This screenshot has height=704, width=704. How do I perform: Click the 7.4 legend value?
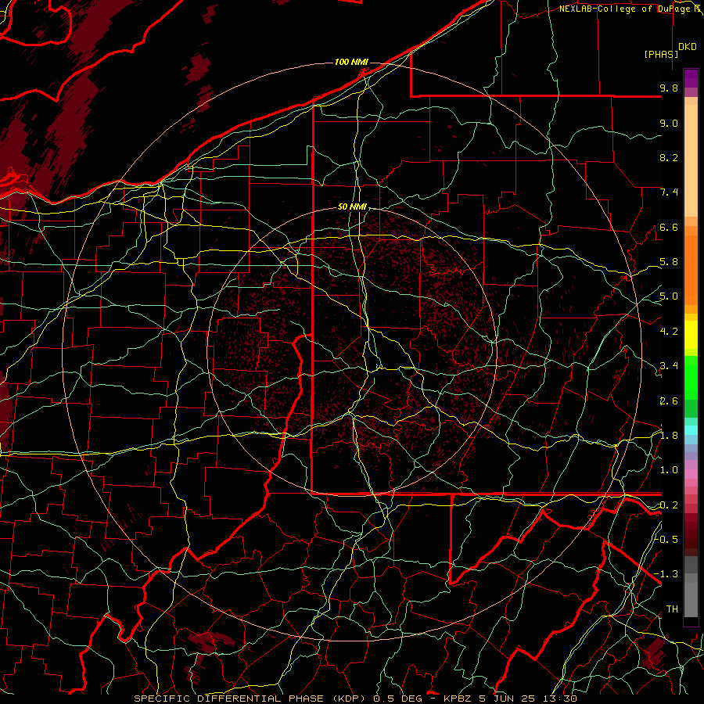[x=669, y=192]
